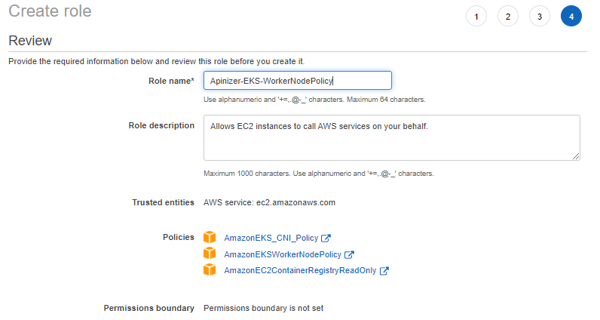This screenshot has width=600, height=320.
Task: Click the Review section heading
Action: (29, 41)
